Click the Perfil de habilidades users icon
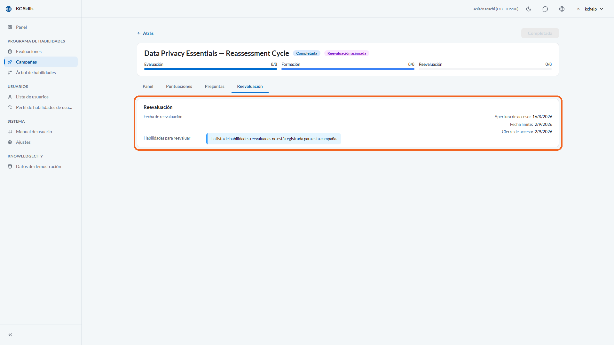Image resolution: width=614 pixels, height=345 pixels. 10,107
